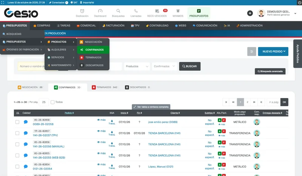The image size is (302, 176).
Task: Go to page 2
Action: (x=247, y=102)
